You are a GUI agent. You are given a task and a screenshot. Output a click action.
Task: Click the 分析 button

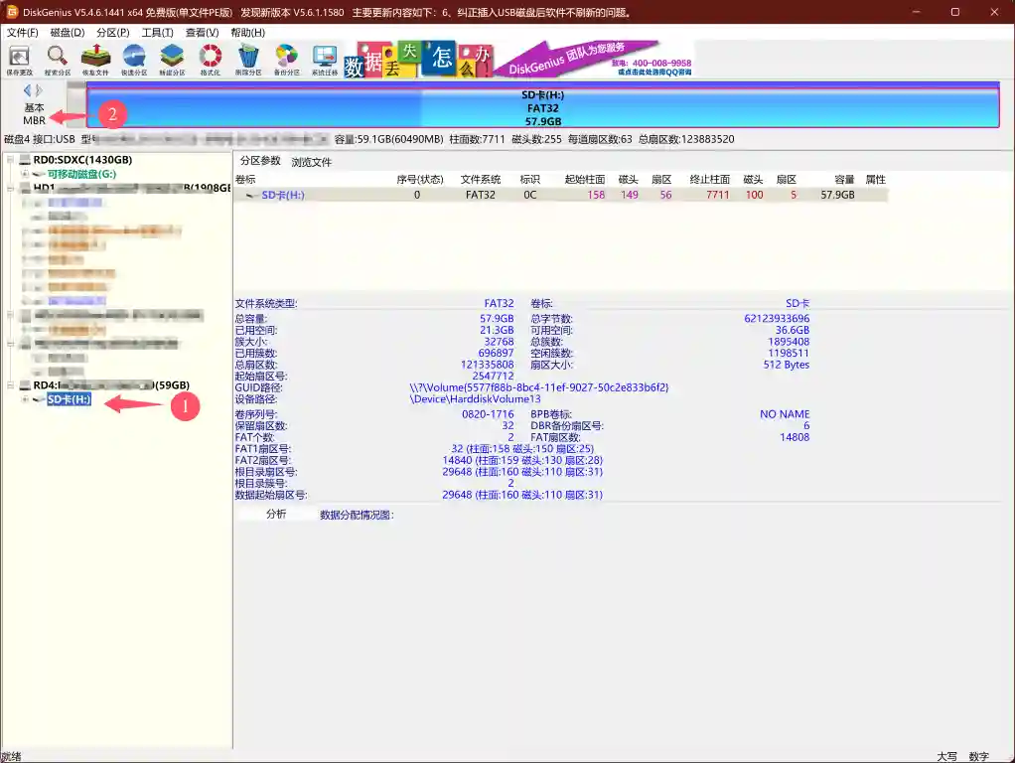[276, 515]
